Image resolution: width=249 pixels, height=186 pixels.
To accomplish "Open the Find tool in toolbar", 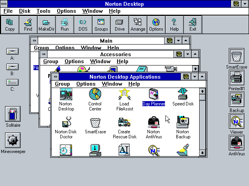I will (28, 25).
